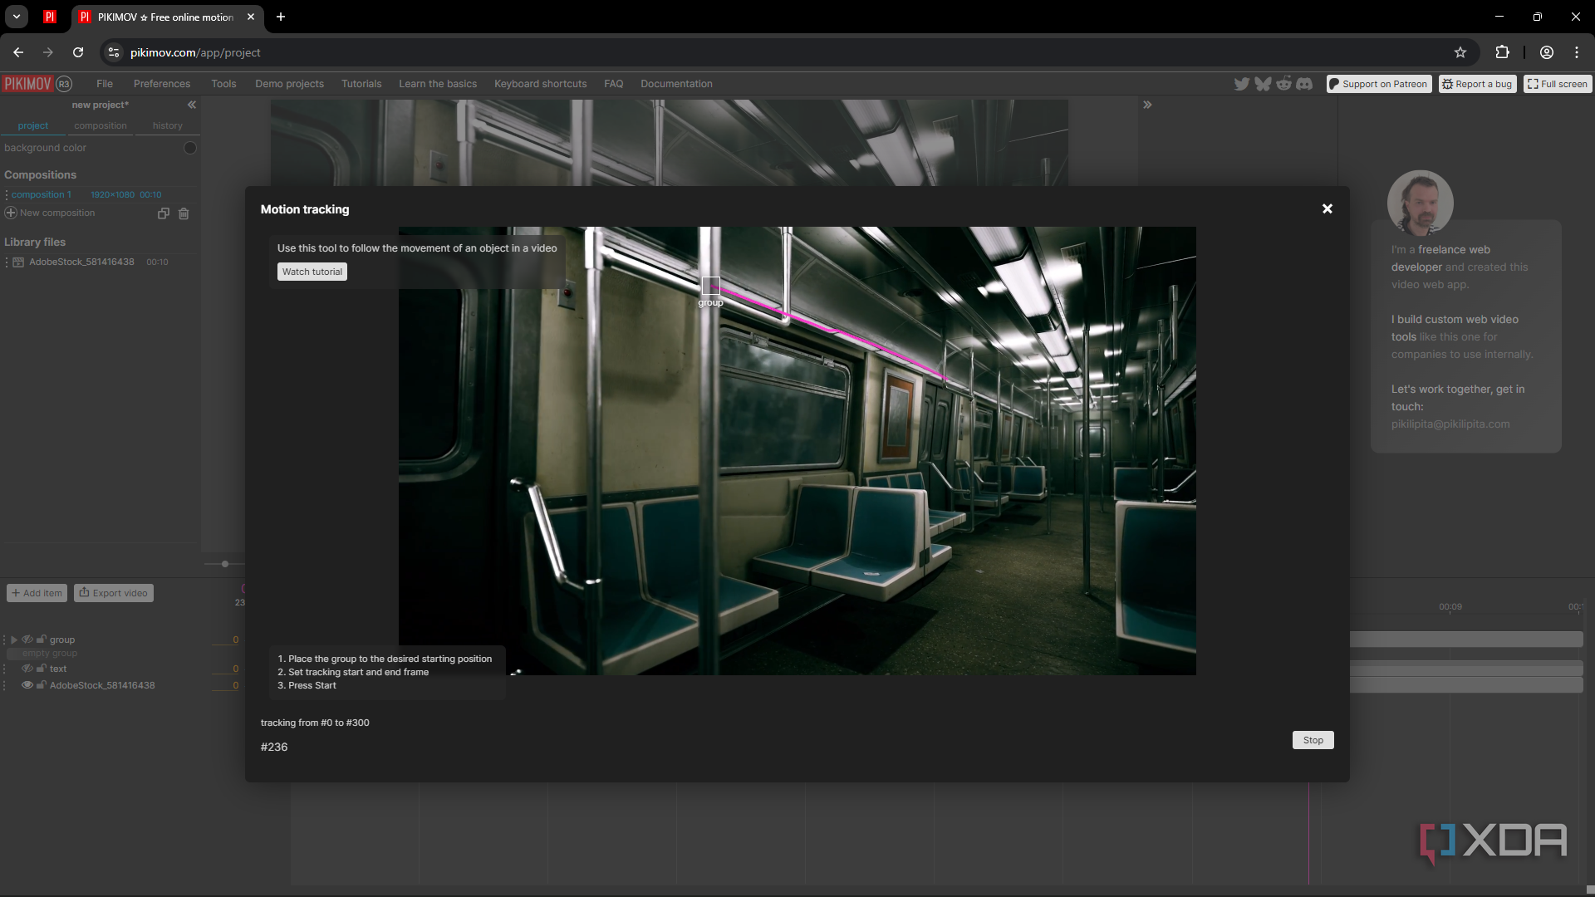The width and height of the screenshot is (1595, 897).
Task: Switch to the history tab
Action: [167, 125]
